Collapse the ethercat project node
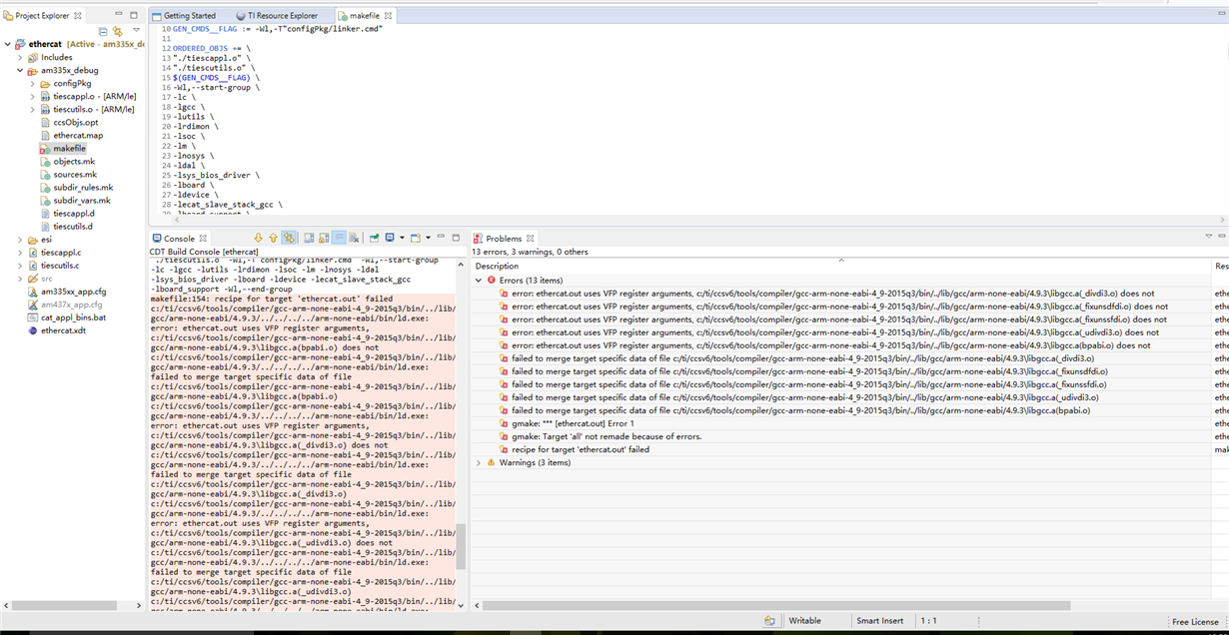Viewport: 1229px width, 635px height. pyautogui.click(x=8, y=44)
